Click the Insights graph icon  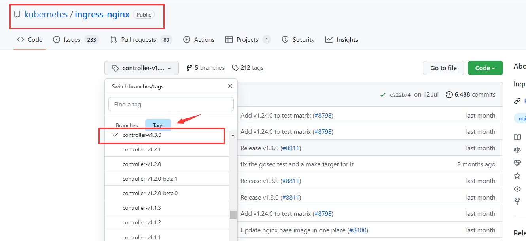click(x=329, y=39)
